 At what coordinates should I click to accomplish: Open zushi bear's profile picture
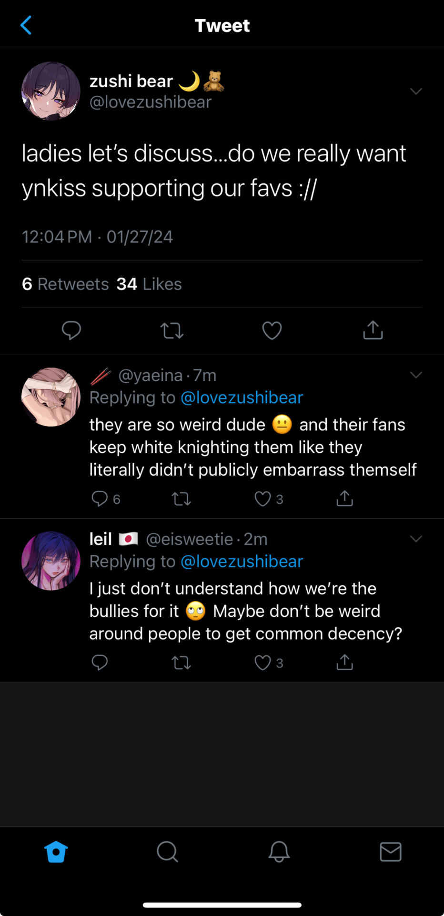click(51, 91)
